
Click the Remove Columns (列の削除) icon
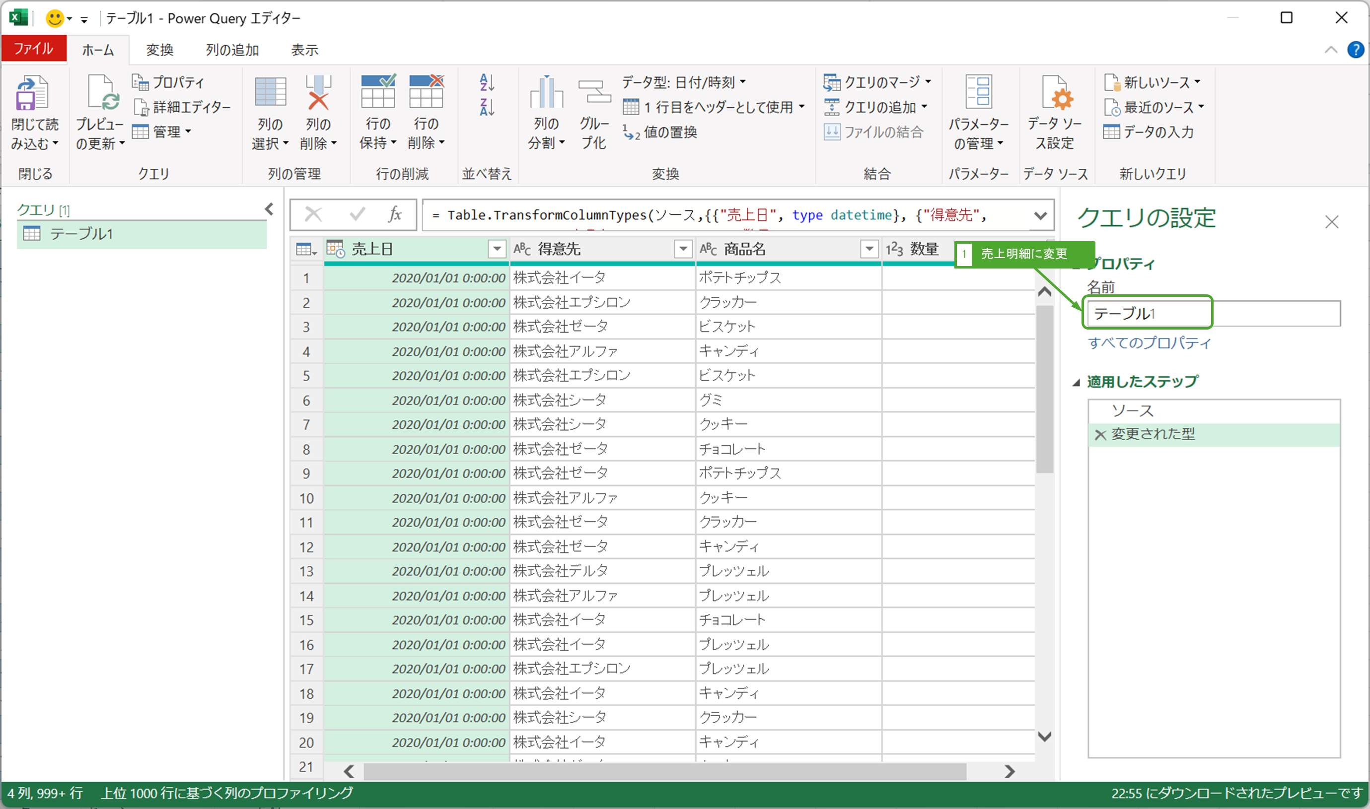pyautogui.click(x=318, y=94)
